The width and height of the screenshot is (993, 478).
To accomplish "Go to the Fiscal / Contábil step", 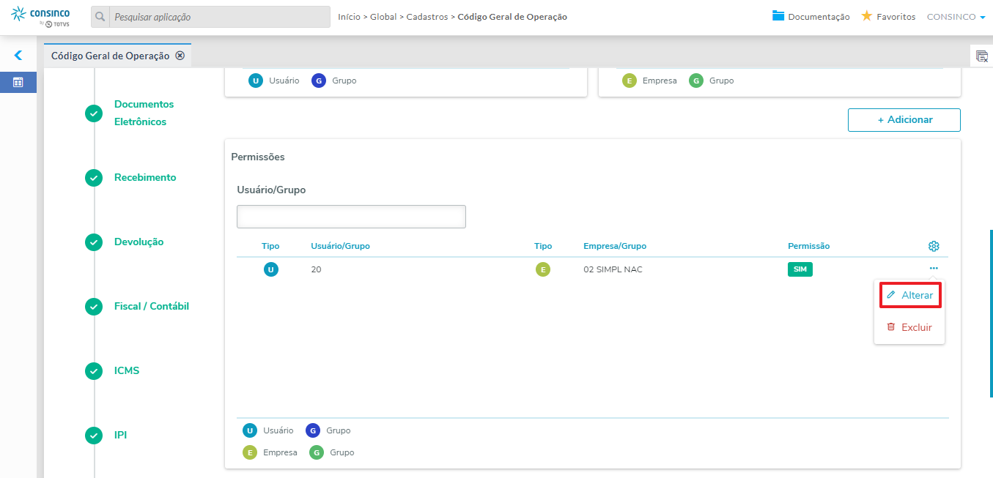I will click(152, 306).
